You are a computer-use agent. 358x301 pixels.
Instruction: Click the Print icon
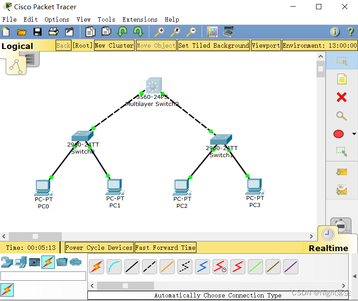[x=53, y=32]
